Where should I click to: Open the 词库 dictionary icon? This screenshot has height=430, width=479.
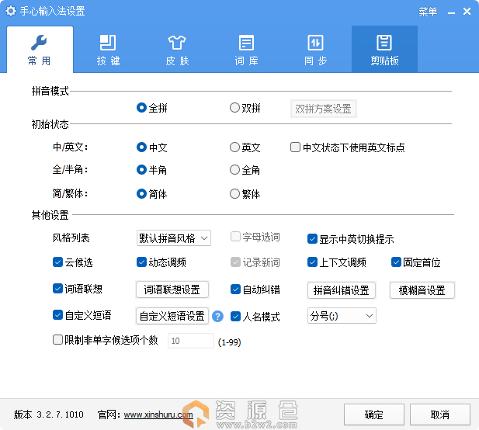[246, 43]
